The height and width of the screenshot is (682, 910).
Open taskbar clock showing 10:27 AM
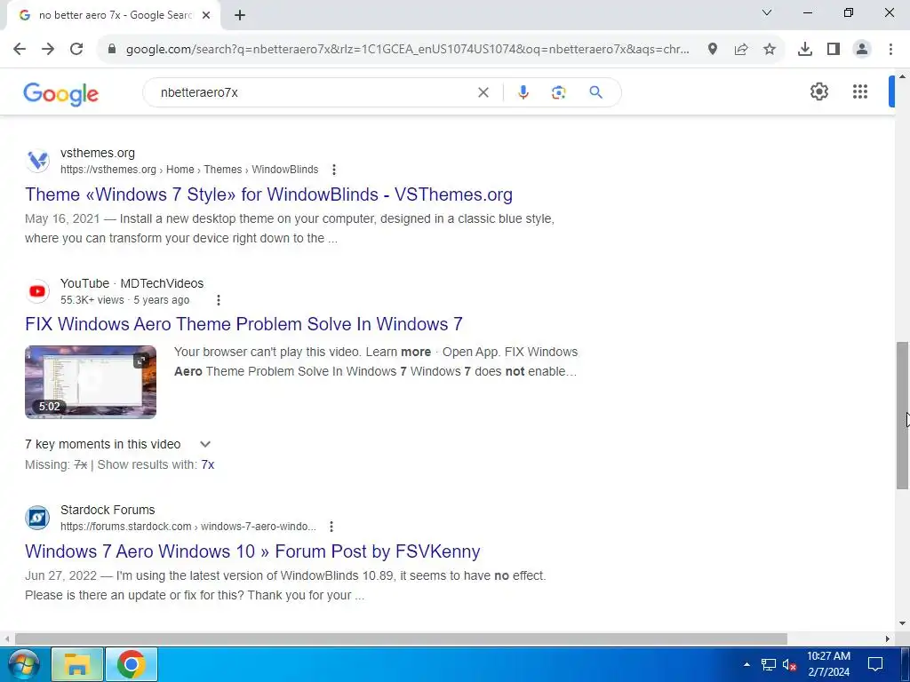coord(829,664)
